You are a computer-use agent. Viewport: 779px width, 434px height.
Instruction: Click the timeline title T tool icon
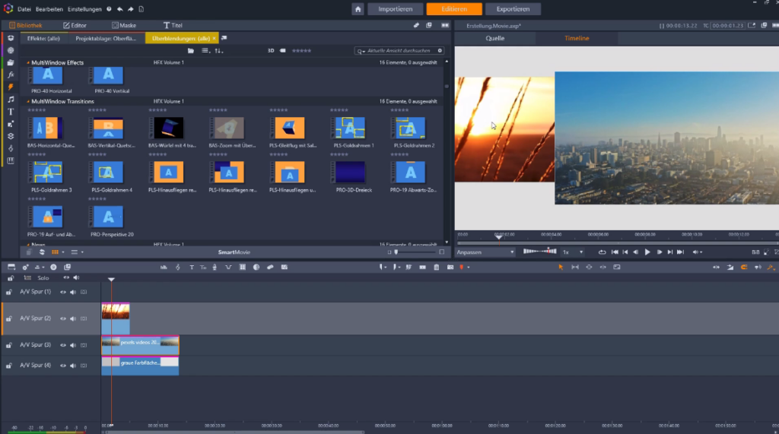tap(191, 267)
